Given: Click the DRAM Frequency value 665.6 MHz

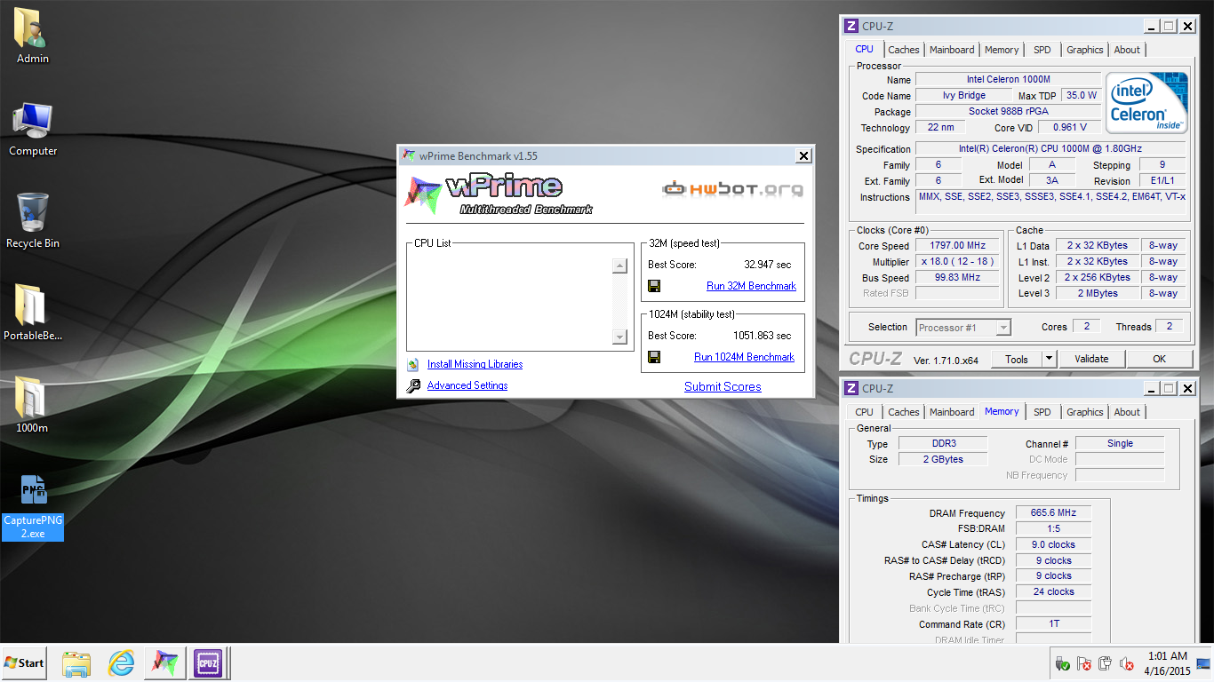Looking at the screenshot, I should point(1052,513).
